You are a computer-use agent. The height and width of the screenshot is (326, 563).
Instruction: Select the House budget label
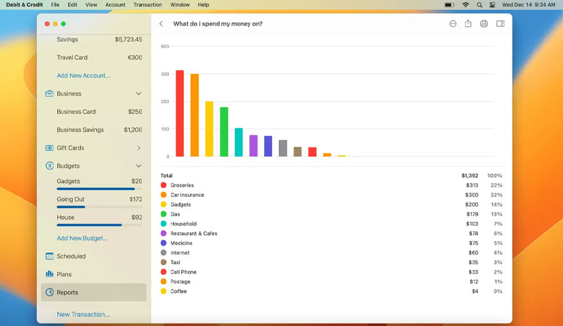65,217
